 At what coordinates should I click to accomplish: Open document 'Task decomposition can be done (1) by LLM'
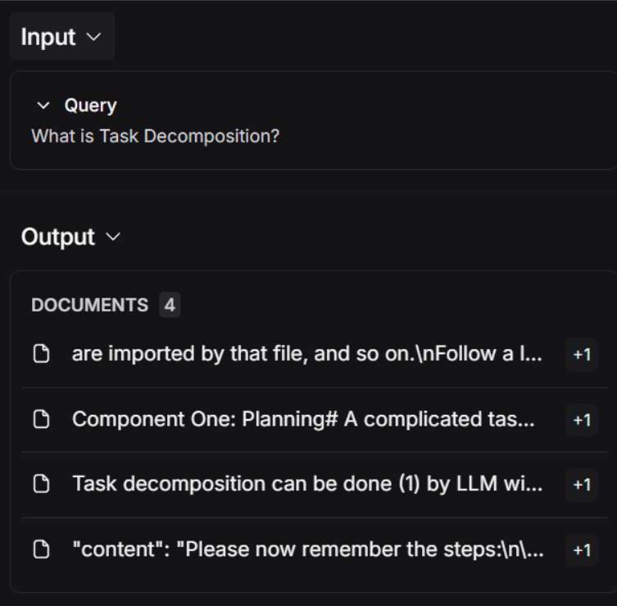point(307,484)
